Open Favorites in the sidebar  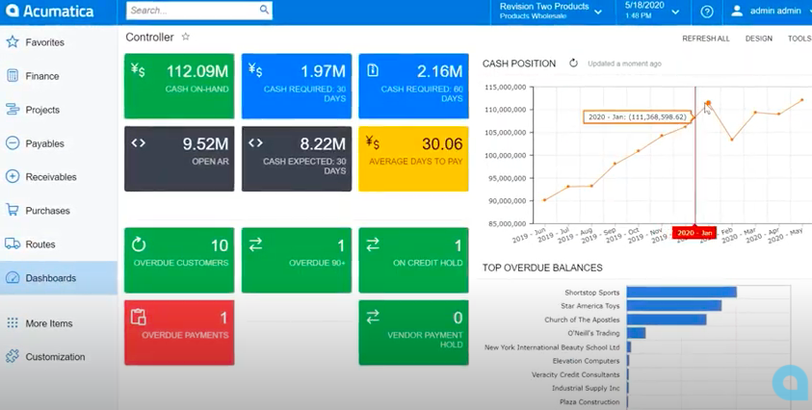[x=45, y=42]
